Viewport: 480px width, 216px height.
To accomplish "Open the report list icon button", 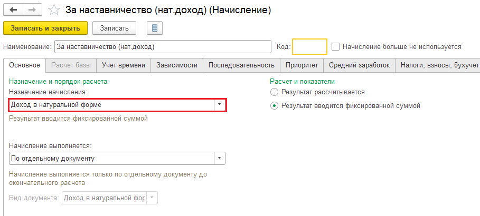I will click(x=155, y=28).
